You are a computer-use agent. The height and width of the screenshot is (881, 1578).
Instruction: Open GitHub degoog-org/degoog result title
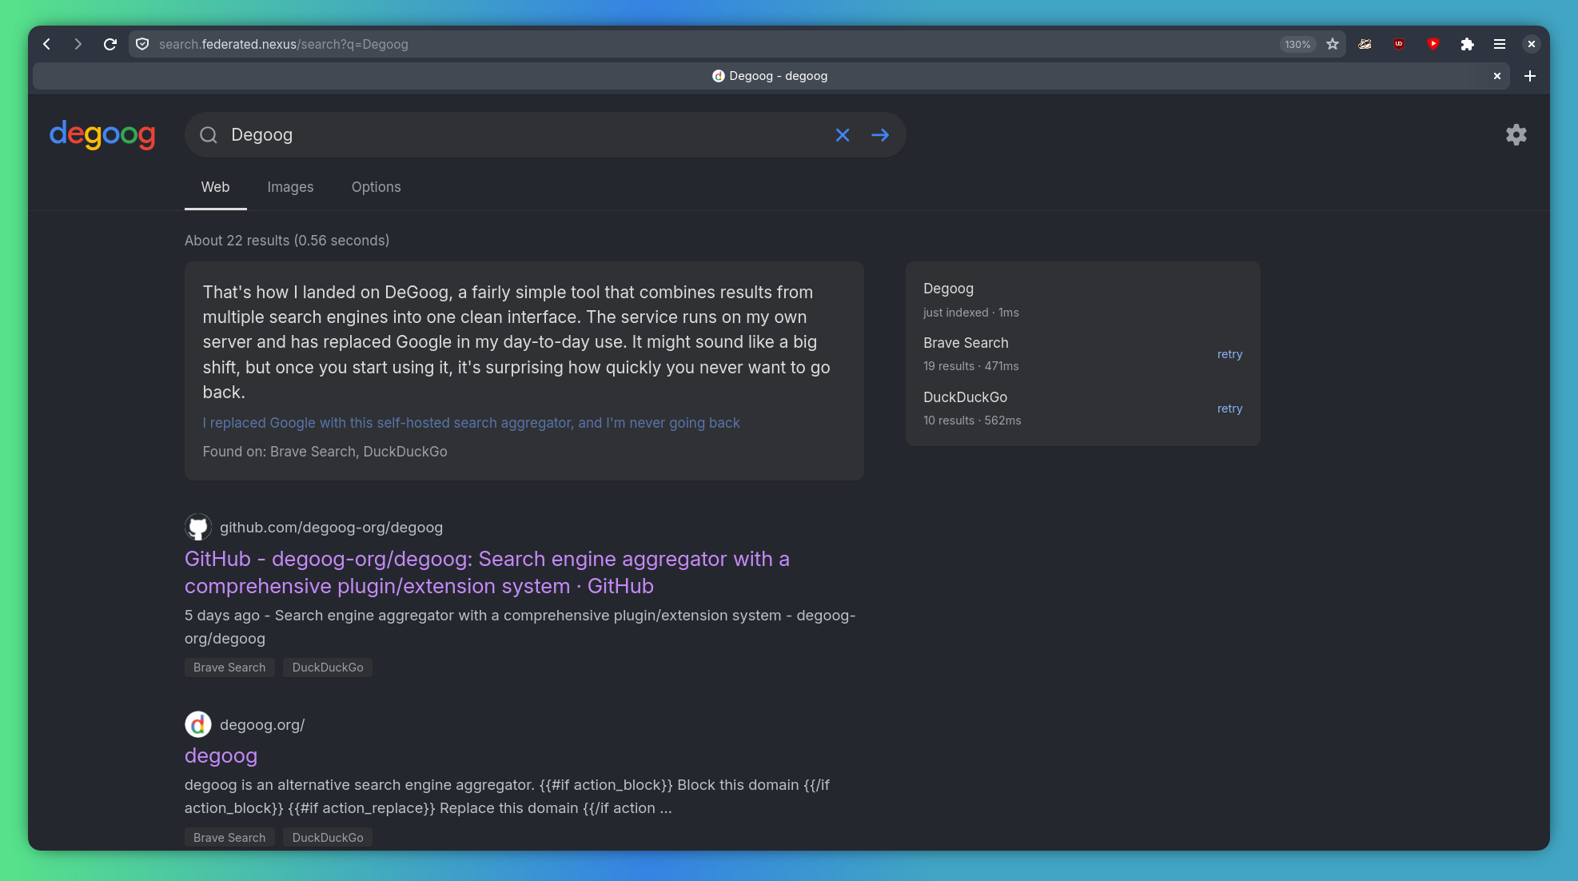(487, 572)
